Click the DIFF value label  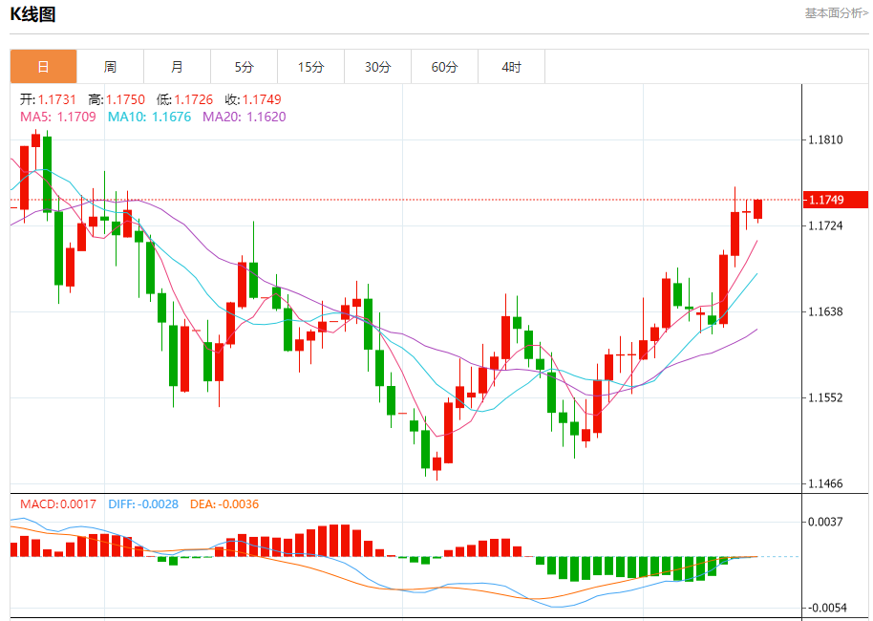[143, 503]
